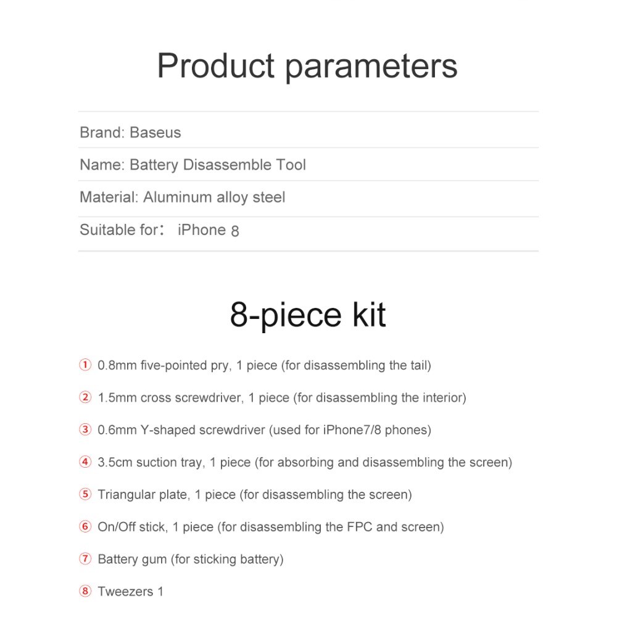Screen dimensions: 617x617
Task: Click the circled number 6 bullet
Action: (x=85, y=527)
